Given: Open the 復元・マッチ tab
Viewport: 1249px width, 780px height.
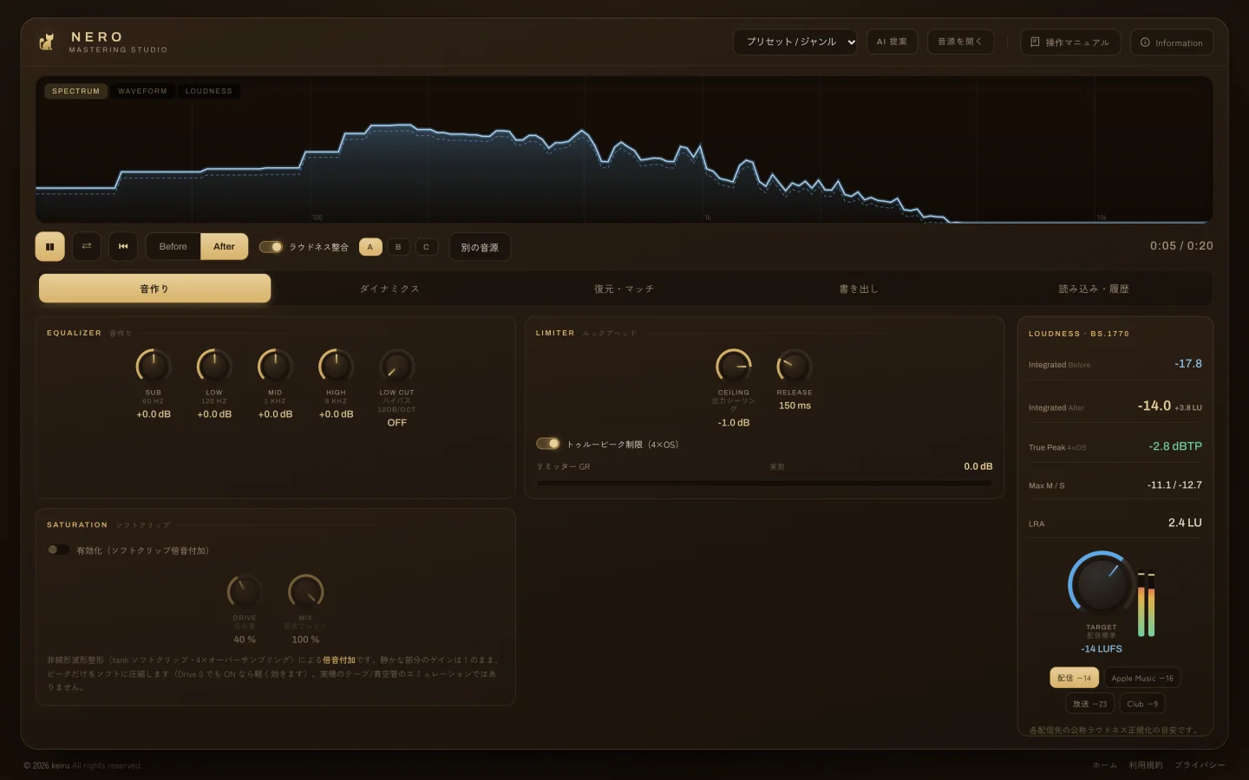Looking at the screenshot, I should pyautogui.click(x=624, y=289).
